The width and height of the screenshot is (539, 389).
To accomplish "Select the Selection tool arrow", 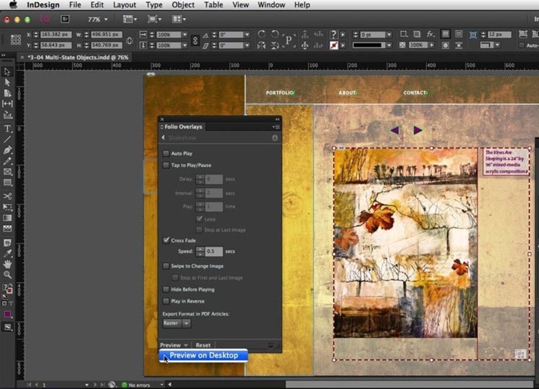I will pos(7,71).
